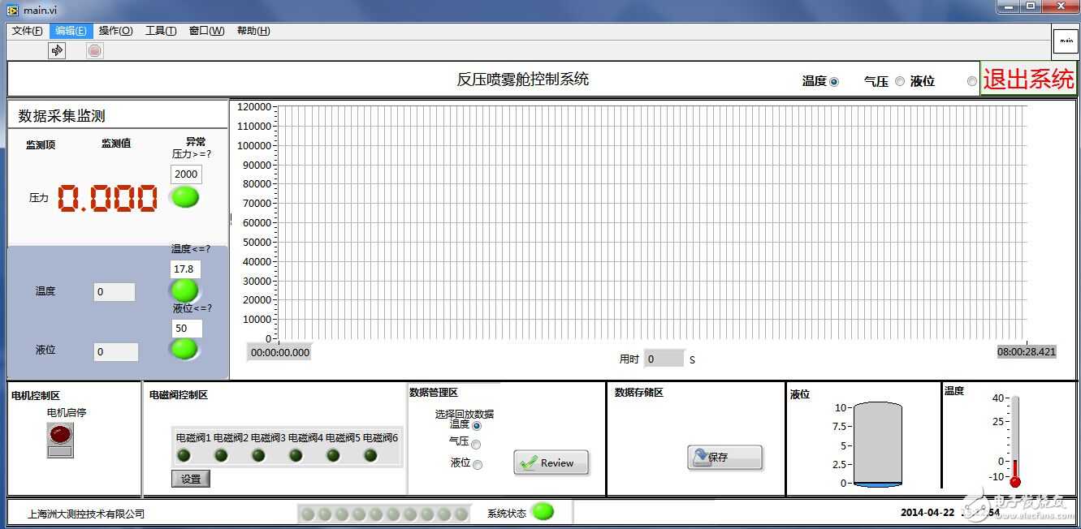Click the 数据存储区 section label
1081x529 pixels.
click(639, 393)
